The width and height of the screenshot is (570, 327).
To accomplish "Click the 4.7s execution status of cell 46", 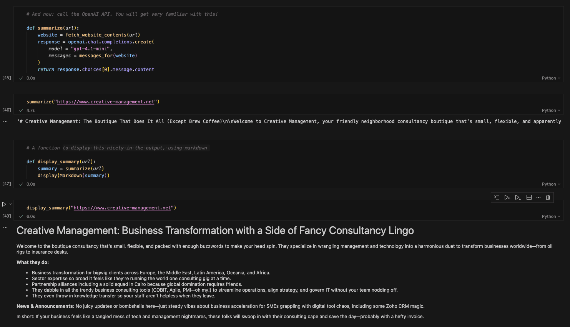I will click(30, 110).
